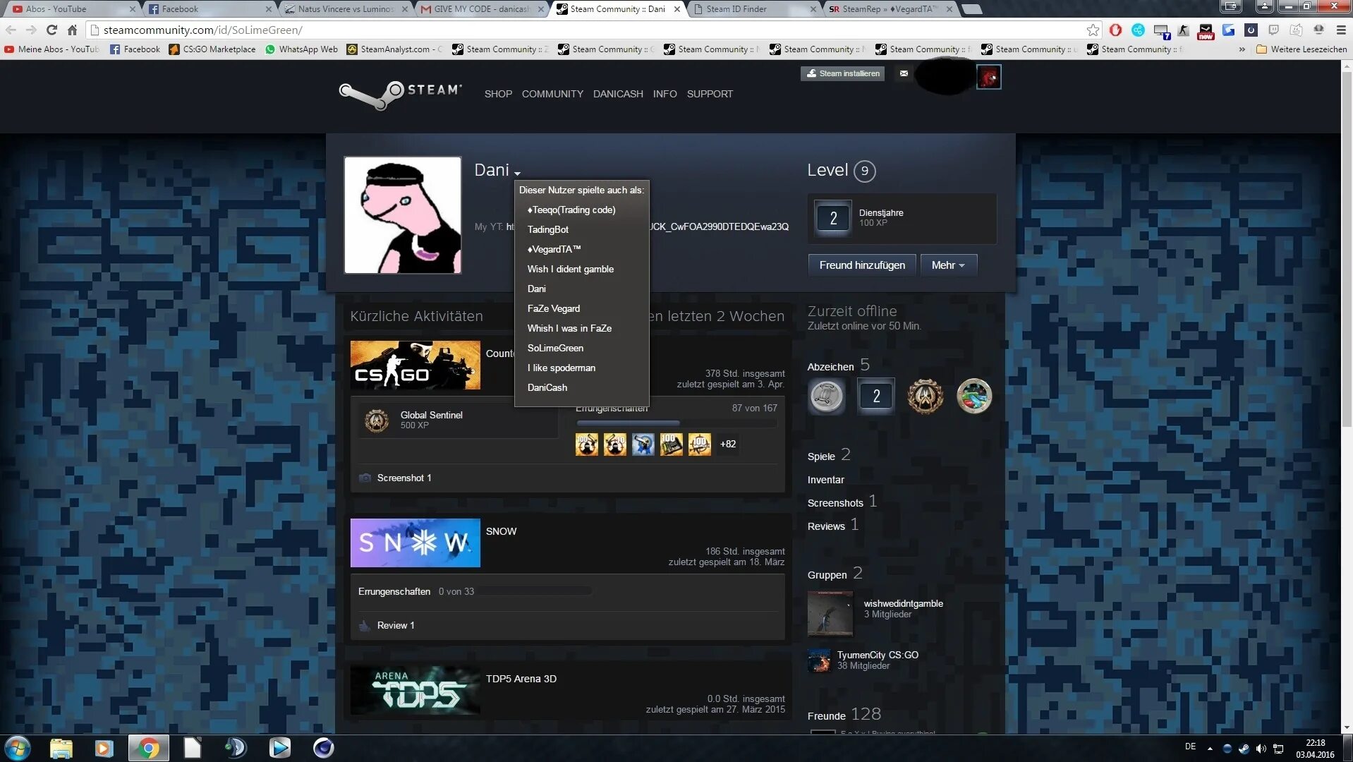Open the SUPPORT menu

coord(710,94)
